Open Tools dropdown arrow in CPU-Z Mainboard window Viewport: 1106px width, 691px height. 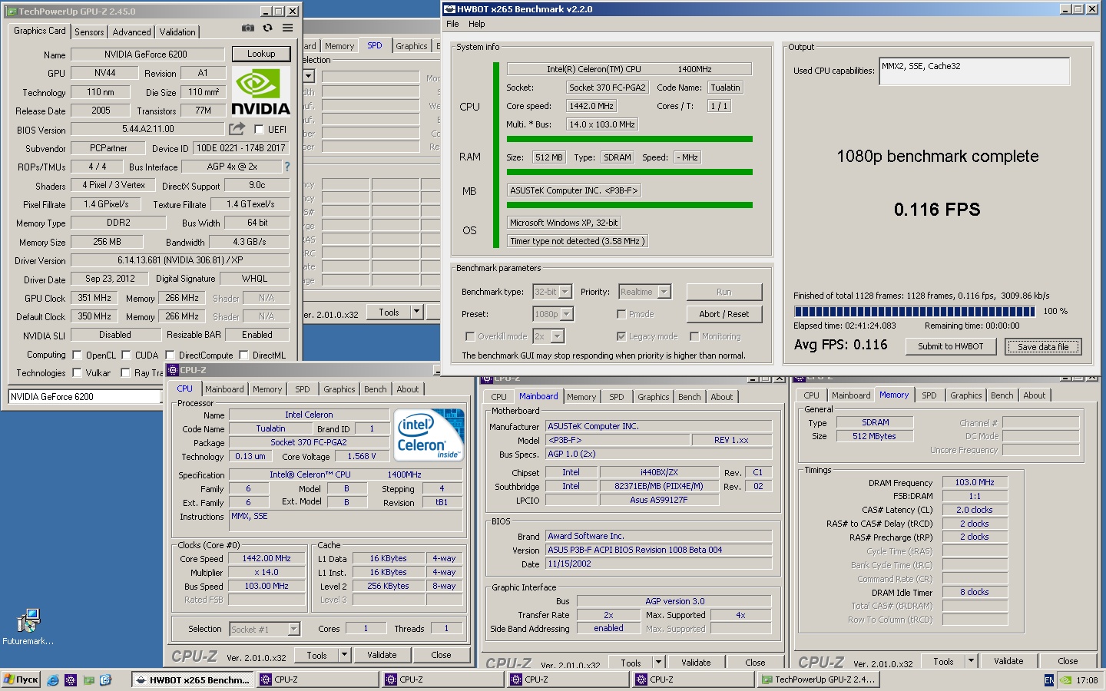pos(658,662)
